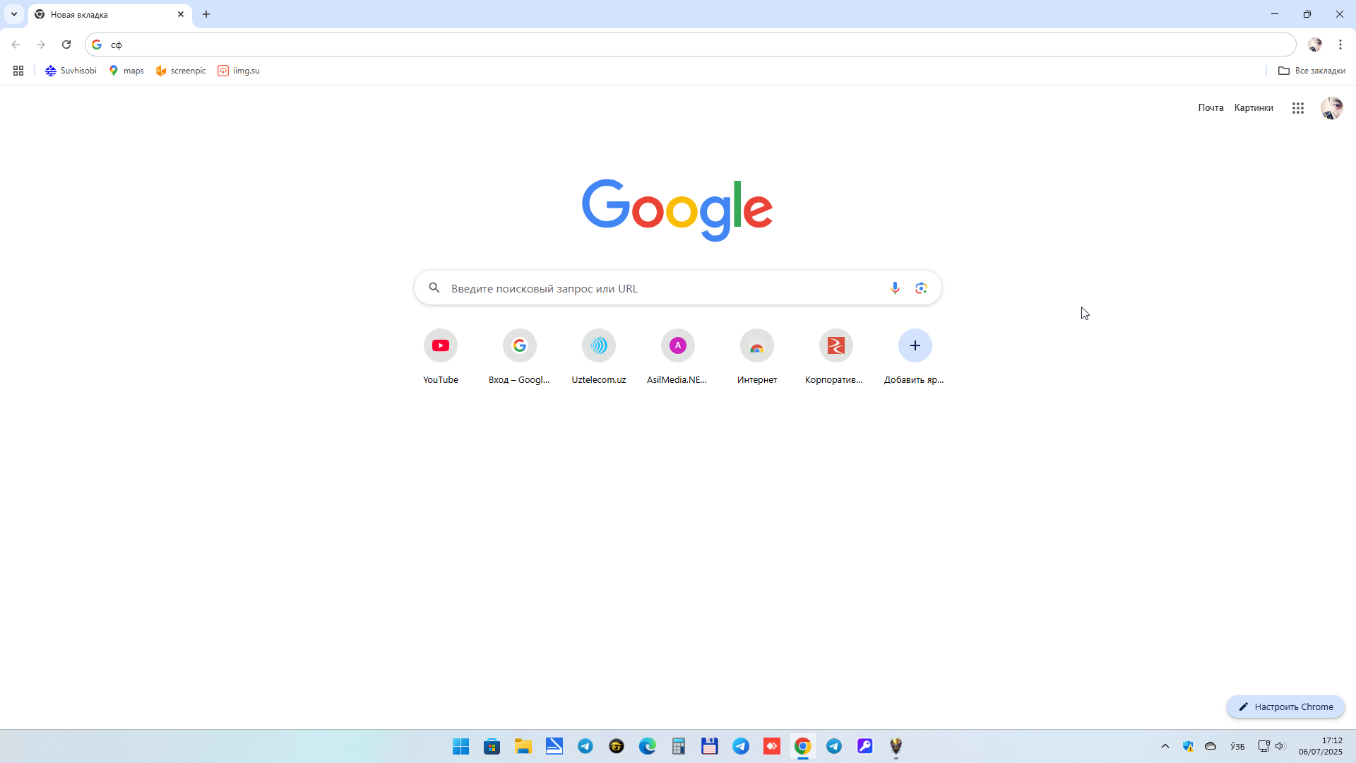Show hidden system tray icons
Screen dimensions: 1356x763
click(x=1165, y=746)
